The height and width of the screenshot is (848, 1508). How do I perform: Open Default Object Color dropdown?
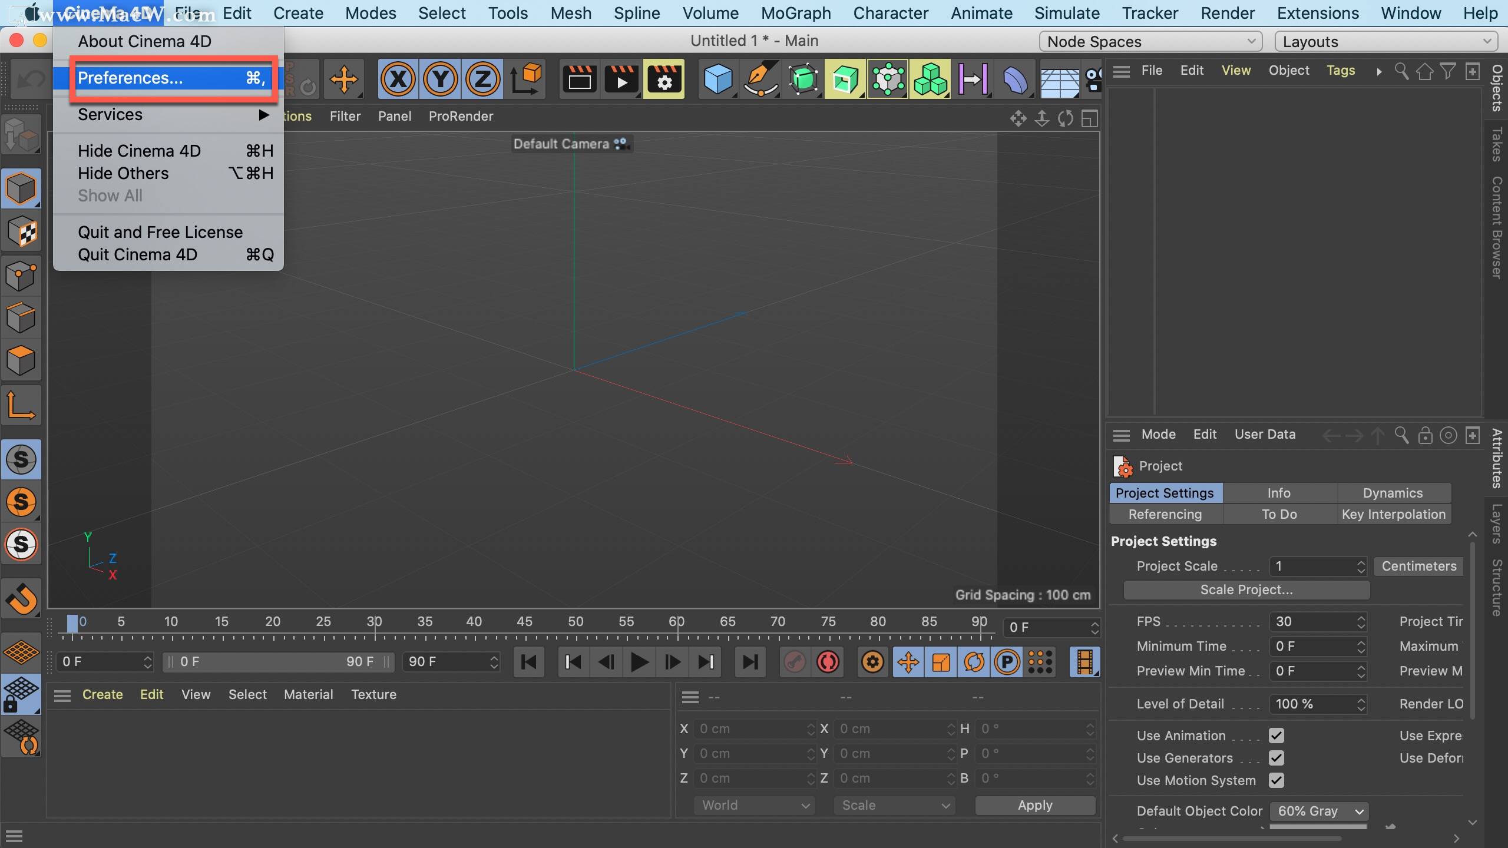pyautogui.click(x=1319, y=811)
